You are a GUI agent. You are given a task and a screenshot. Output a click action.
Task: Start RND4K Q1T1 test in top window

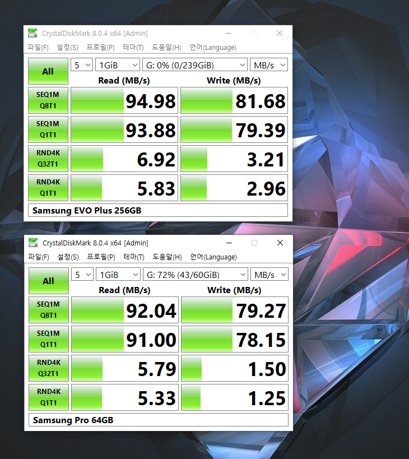pyautogui.click(x=48, y=188)
